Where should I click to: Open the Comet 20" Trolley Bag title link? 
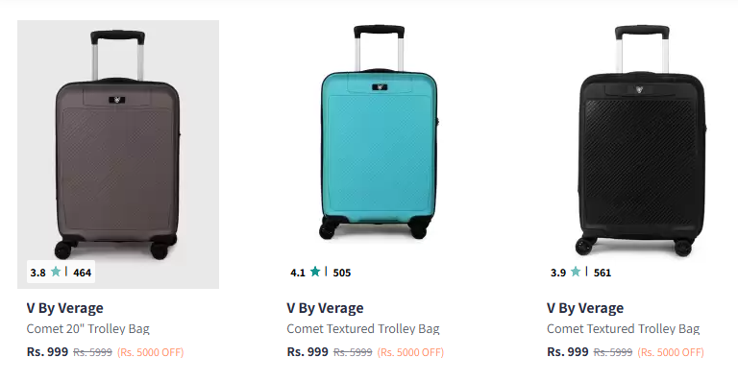click(88, 328)
